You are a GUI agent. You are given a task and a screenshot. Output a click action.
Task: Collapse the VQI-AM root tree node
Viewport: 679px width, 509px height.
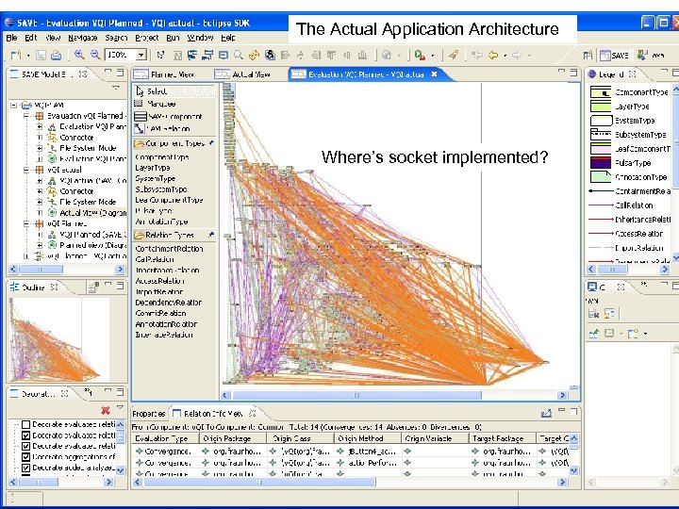(x=14, y=105)
